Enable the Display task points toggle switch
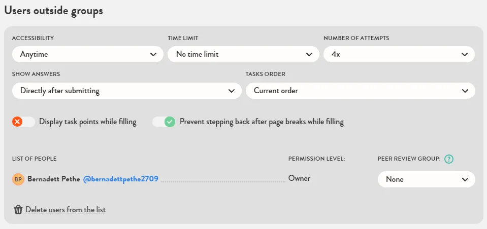This screenshot has width=487, height=229. [x=23, y=122]
